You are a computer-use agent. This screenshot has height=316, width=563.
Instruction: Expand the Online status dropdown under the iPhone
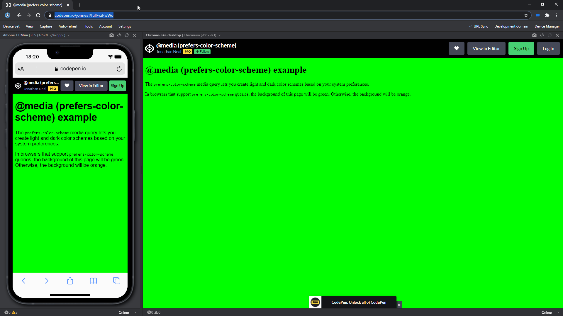135,312
